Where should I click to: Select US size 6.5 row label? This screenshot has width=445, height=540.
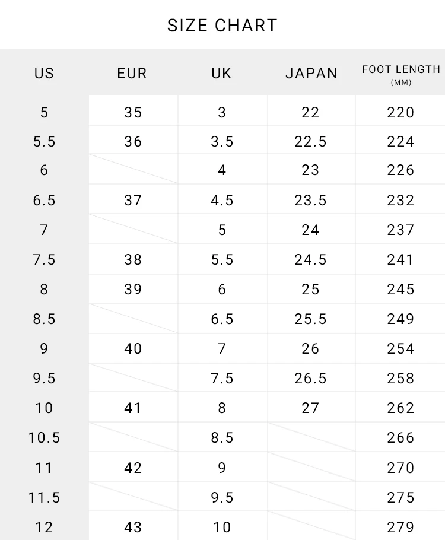pyautogui.click(x=44, y=201)
